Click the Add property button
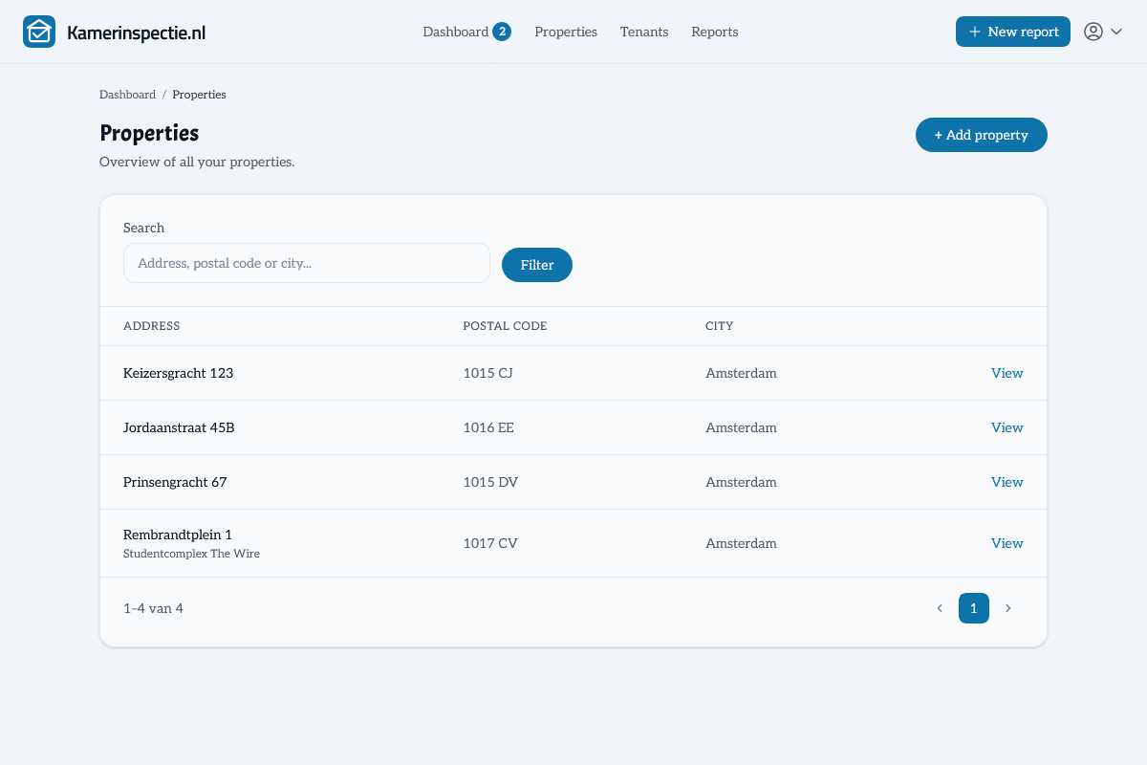Viewport: 1147px width, 765px height. (x=982, y=135)
